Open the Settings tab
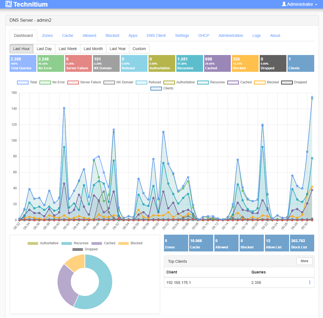The height and width of the screenshot is (318, 323). click(x=182, y=35)
